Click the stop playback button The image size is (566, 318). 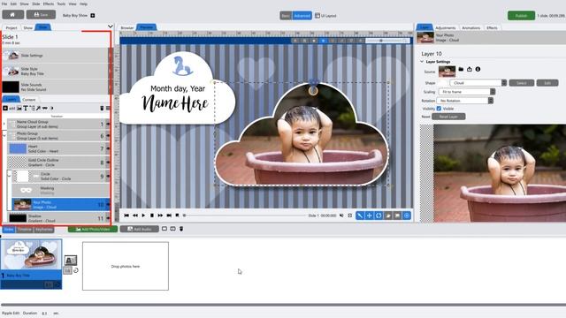point(152,216)
